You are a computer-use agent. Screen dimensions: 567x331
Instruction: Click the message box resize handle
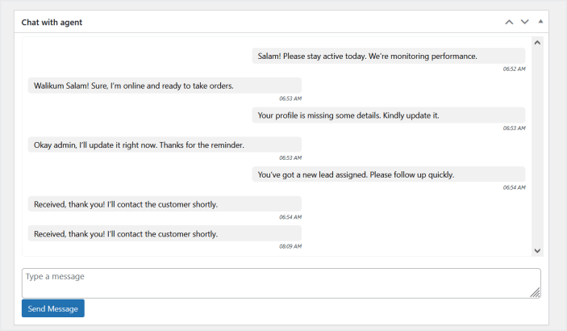pyautogui.click(x=536, y=292)
